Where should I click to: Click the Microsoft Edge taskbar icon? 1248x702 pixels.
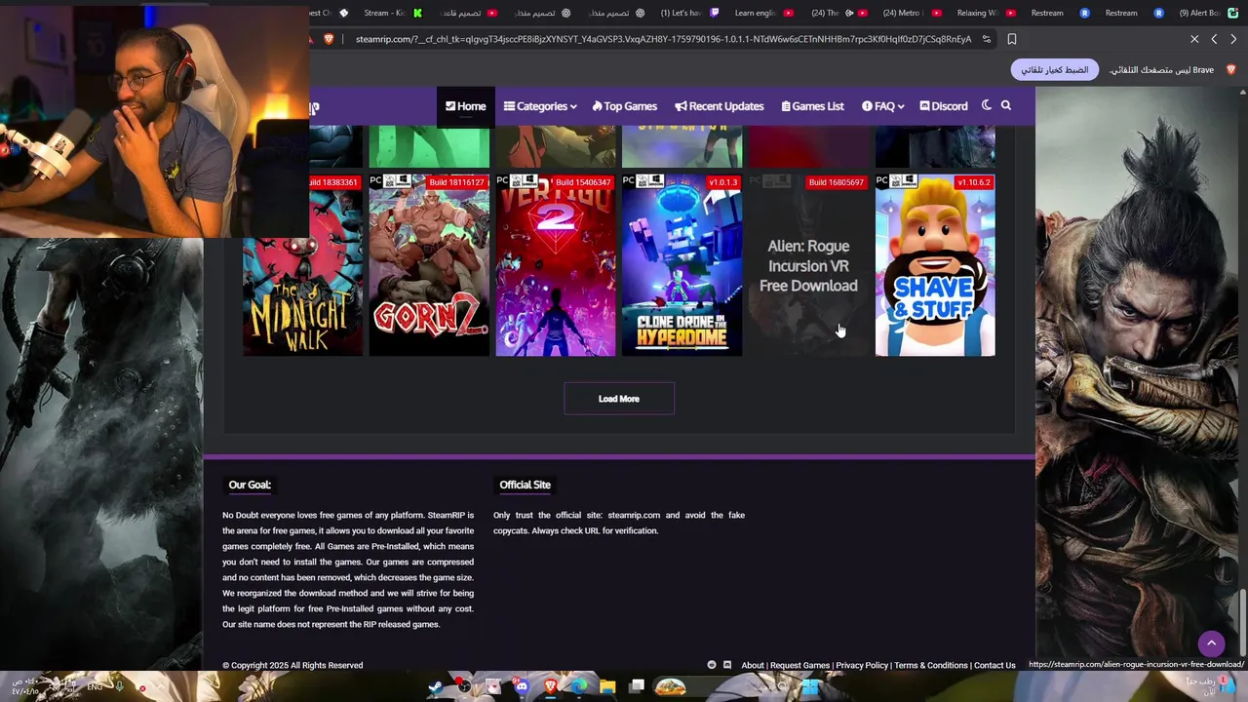579,686
